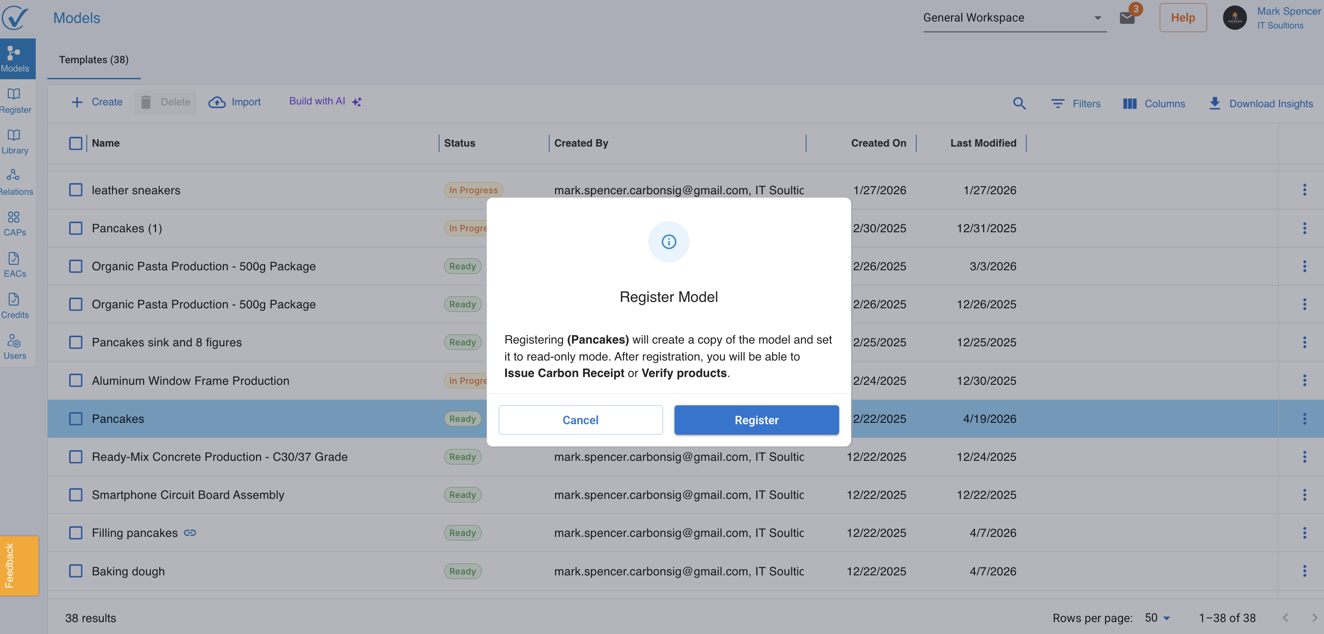The width and height of the screenshot is (1324, 634).
Task: Open the Models sidebar tab
Action: [x=15, y=59]
